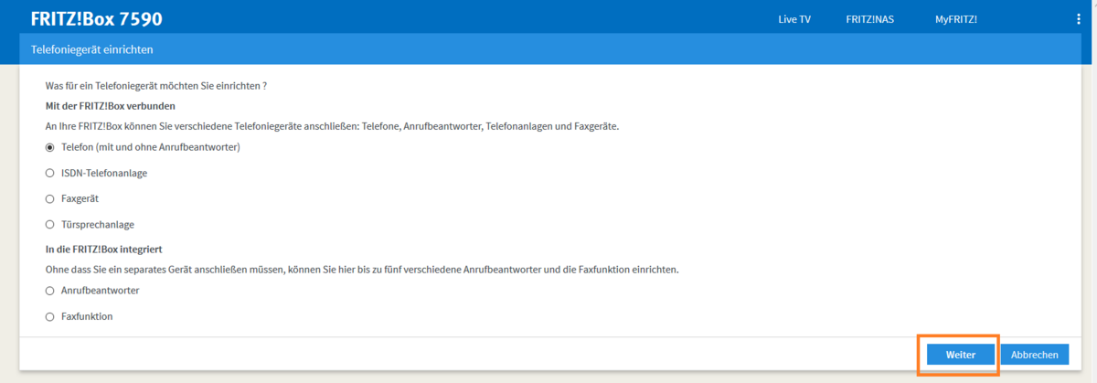Click the 'Anrufbeantworter' option label text
Image resolution: width=1097 pixels, height=383 pixels.
click(100, 291)
